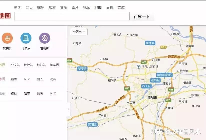This screenshot has width=206, height=140.
Task: Click the 磁涧镇 town label
Action: click(x=112, y=80)
